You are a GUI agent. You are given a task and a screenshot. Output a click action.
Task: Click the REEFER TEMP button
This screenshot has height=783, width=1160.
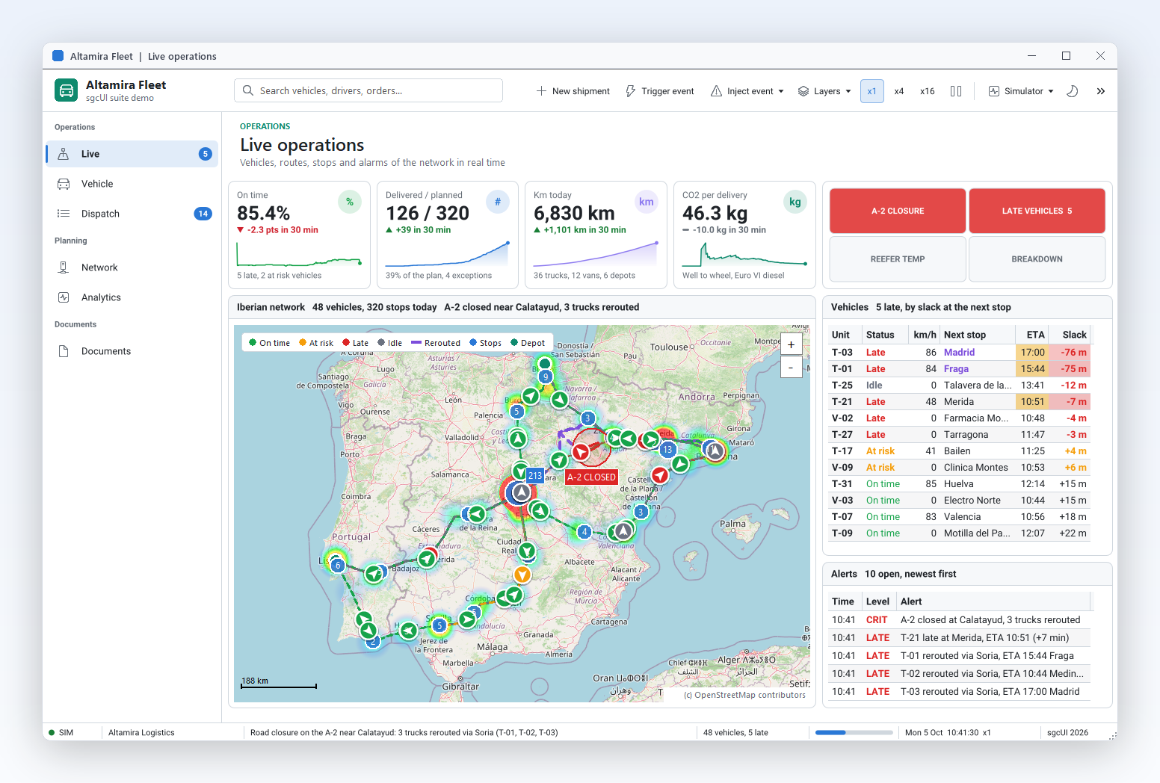898,259
